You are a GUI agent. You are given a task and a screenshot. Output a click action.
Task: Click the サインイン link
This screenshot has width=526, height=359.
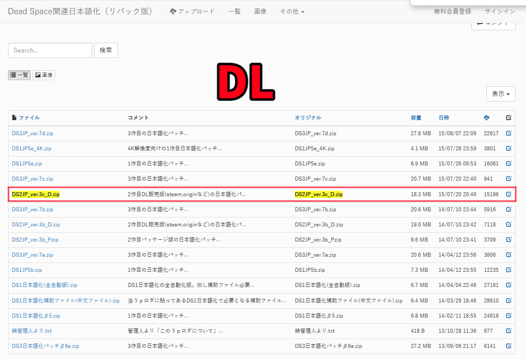click(500, 12)
